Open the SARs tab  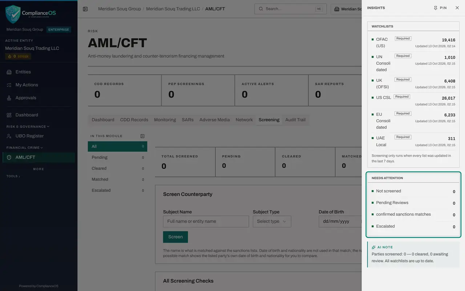187,120
